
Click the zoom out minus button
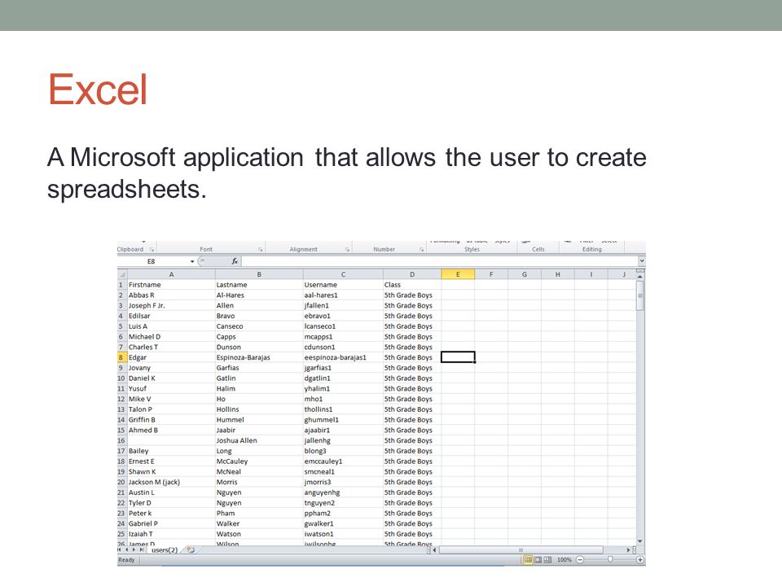pyautogui.click(x=580, y=560)
